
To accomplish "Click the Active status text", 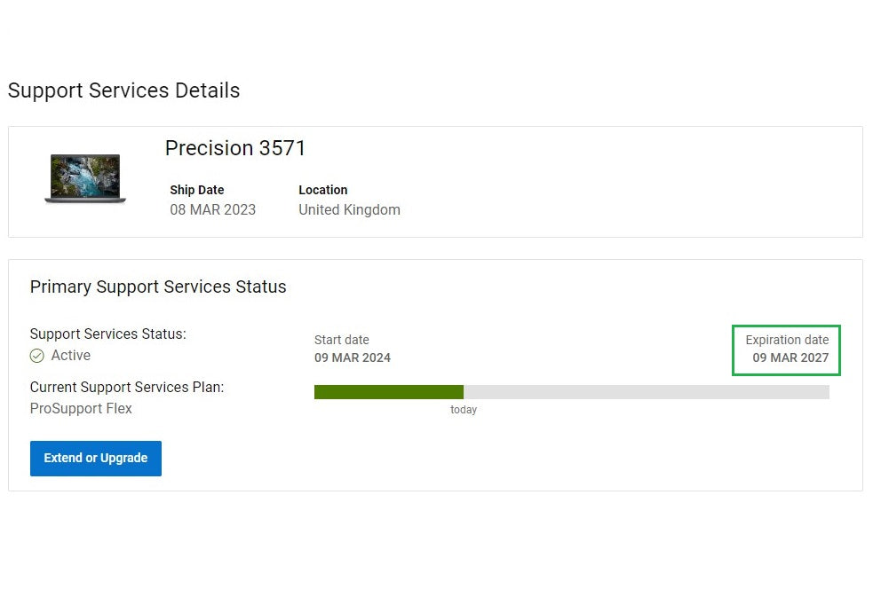I will (71, 356).
